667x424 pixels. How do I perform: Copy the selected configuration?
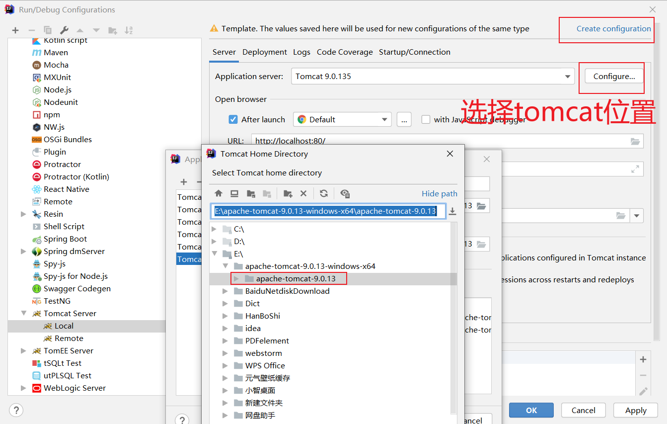click(47, 30)
